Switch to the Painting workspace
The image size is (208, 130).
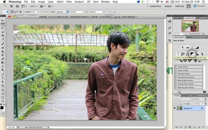point(180,6)
